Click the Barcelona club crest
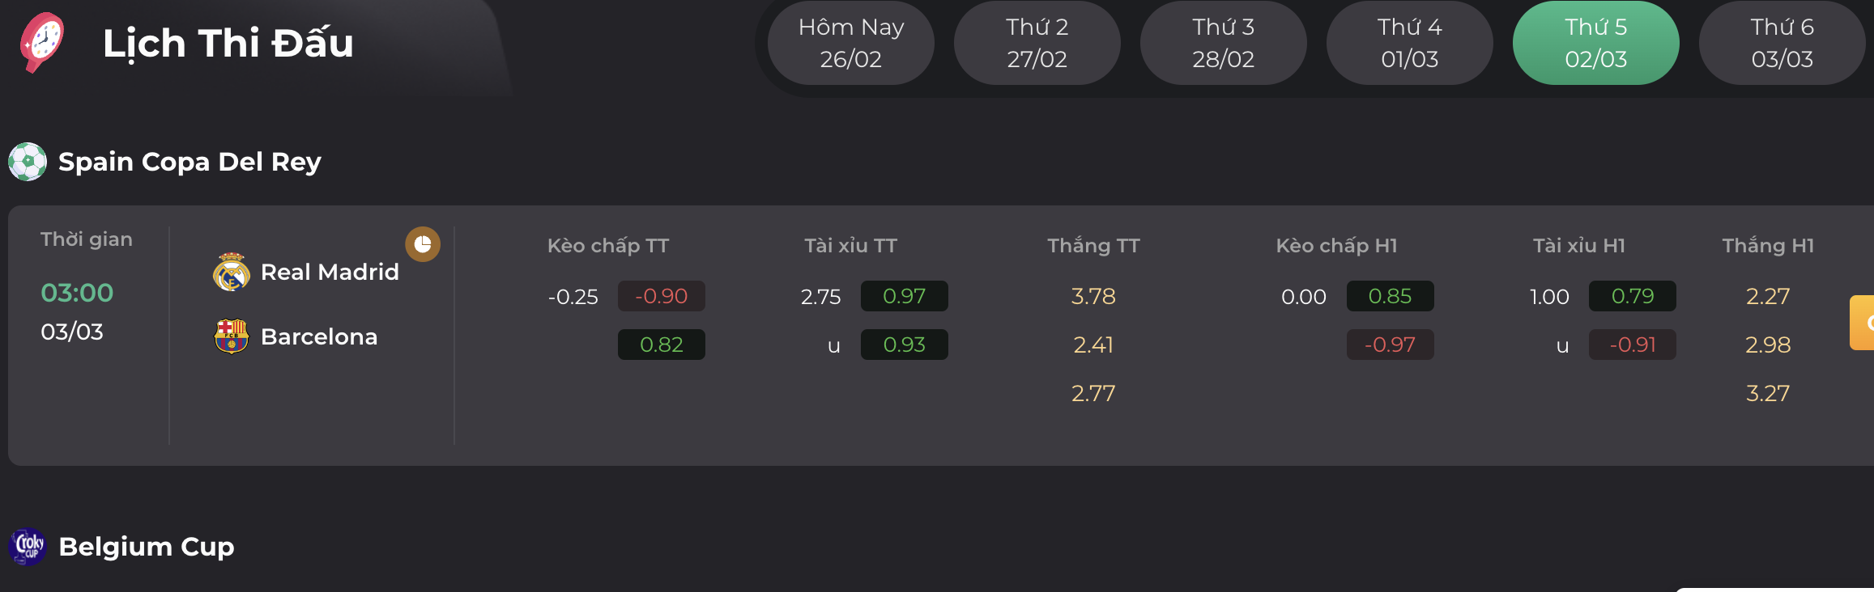1874x592 pixels. click(231, 336)
